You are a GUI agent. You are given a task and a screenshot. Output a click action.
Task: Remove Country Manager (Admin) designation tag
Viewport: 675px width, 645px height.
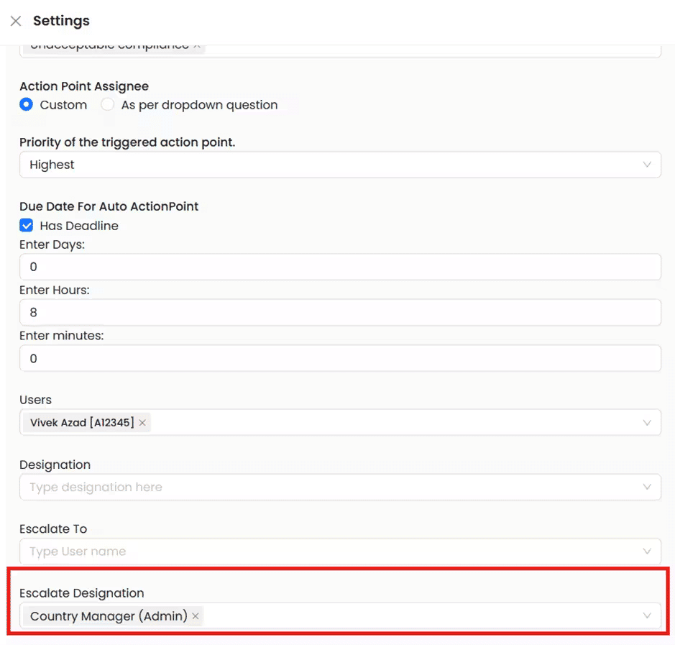coord(196,616)
